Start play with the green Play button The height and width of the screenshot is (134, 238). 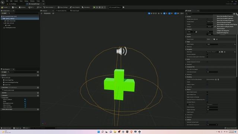94,7
